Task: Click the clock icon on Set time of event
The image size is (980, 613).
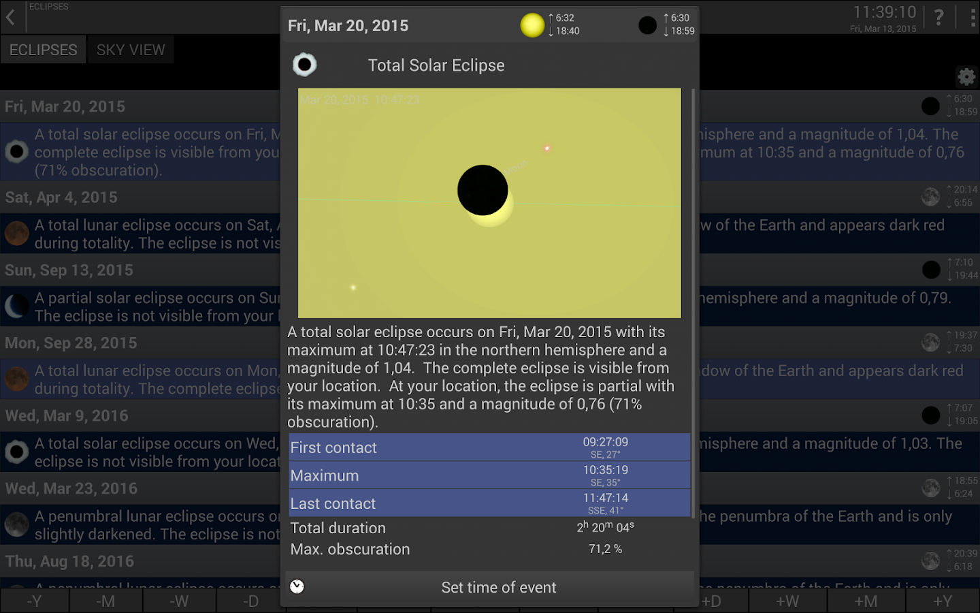Action: click(x=297, y=586)
